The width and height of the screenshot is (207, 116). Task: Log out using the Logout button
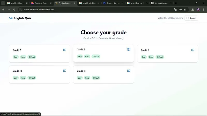click(x=191, y=18)
